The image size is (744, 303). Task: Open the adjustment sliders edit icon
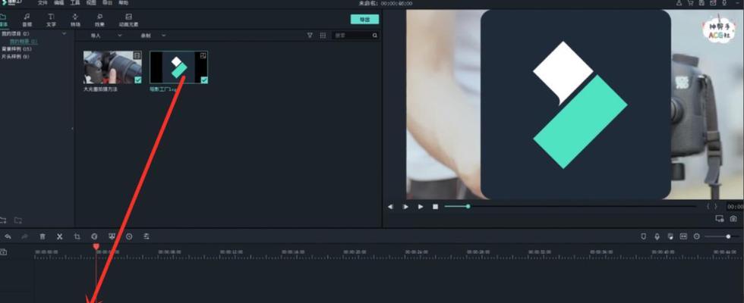pos(147,236)
